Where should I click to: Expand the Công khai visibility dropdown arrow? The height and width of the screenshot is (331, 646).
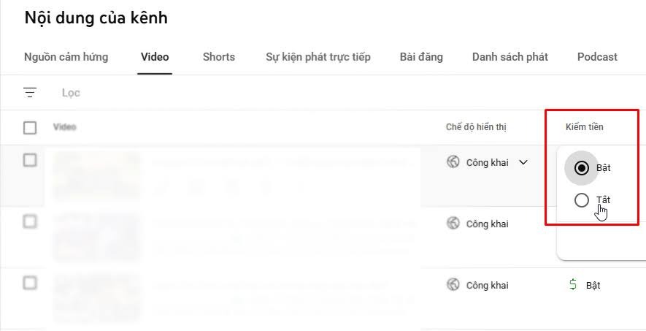tap(523, 162)
